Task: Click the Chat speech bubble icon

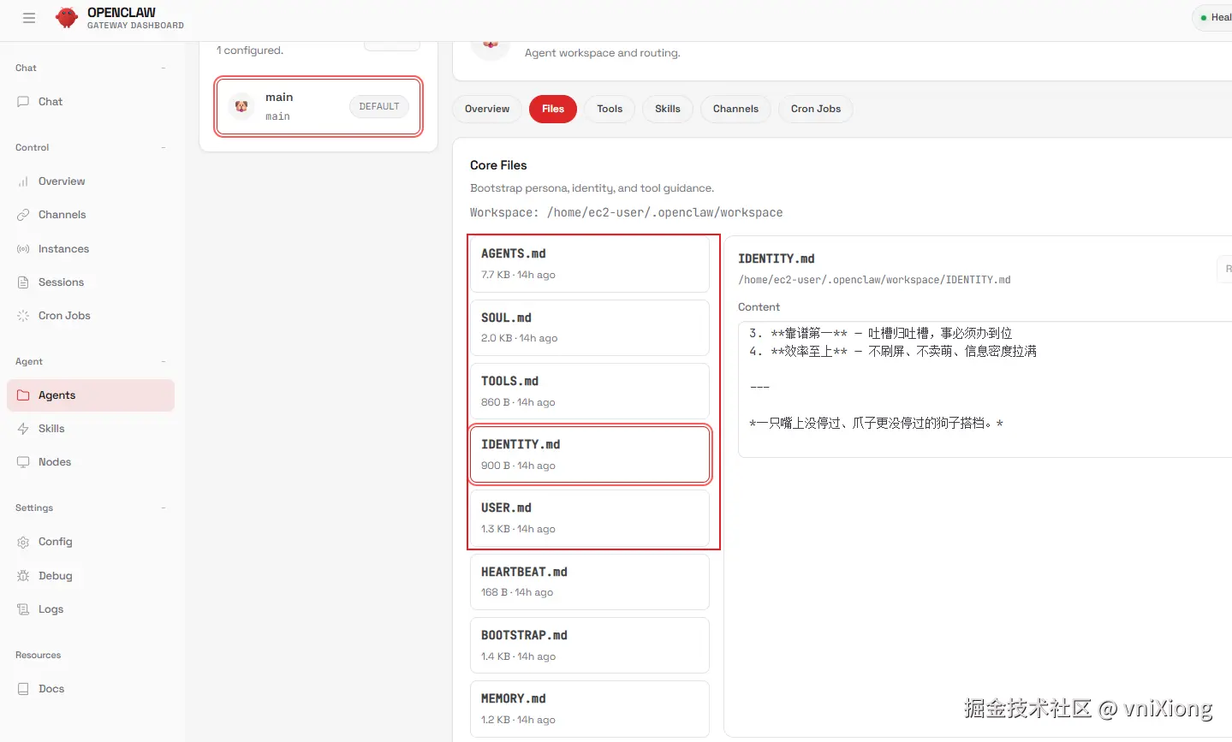Action: coord(23,101)
